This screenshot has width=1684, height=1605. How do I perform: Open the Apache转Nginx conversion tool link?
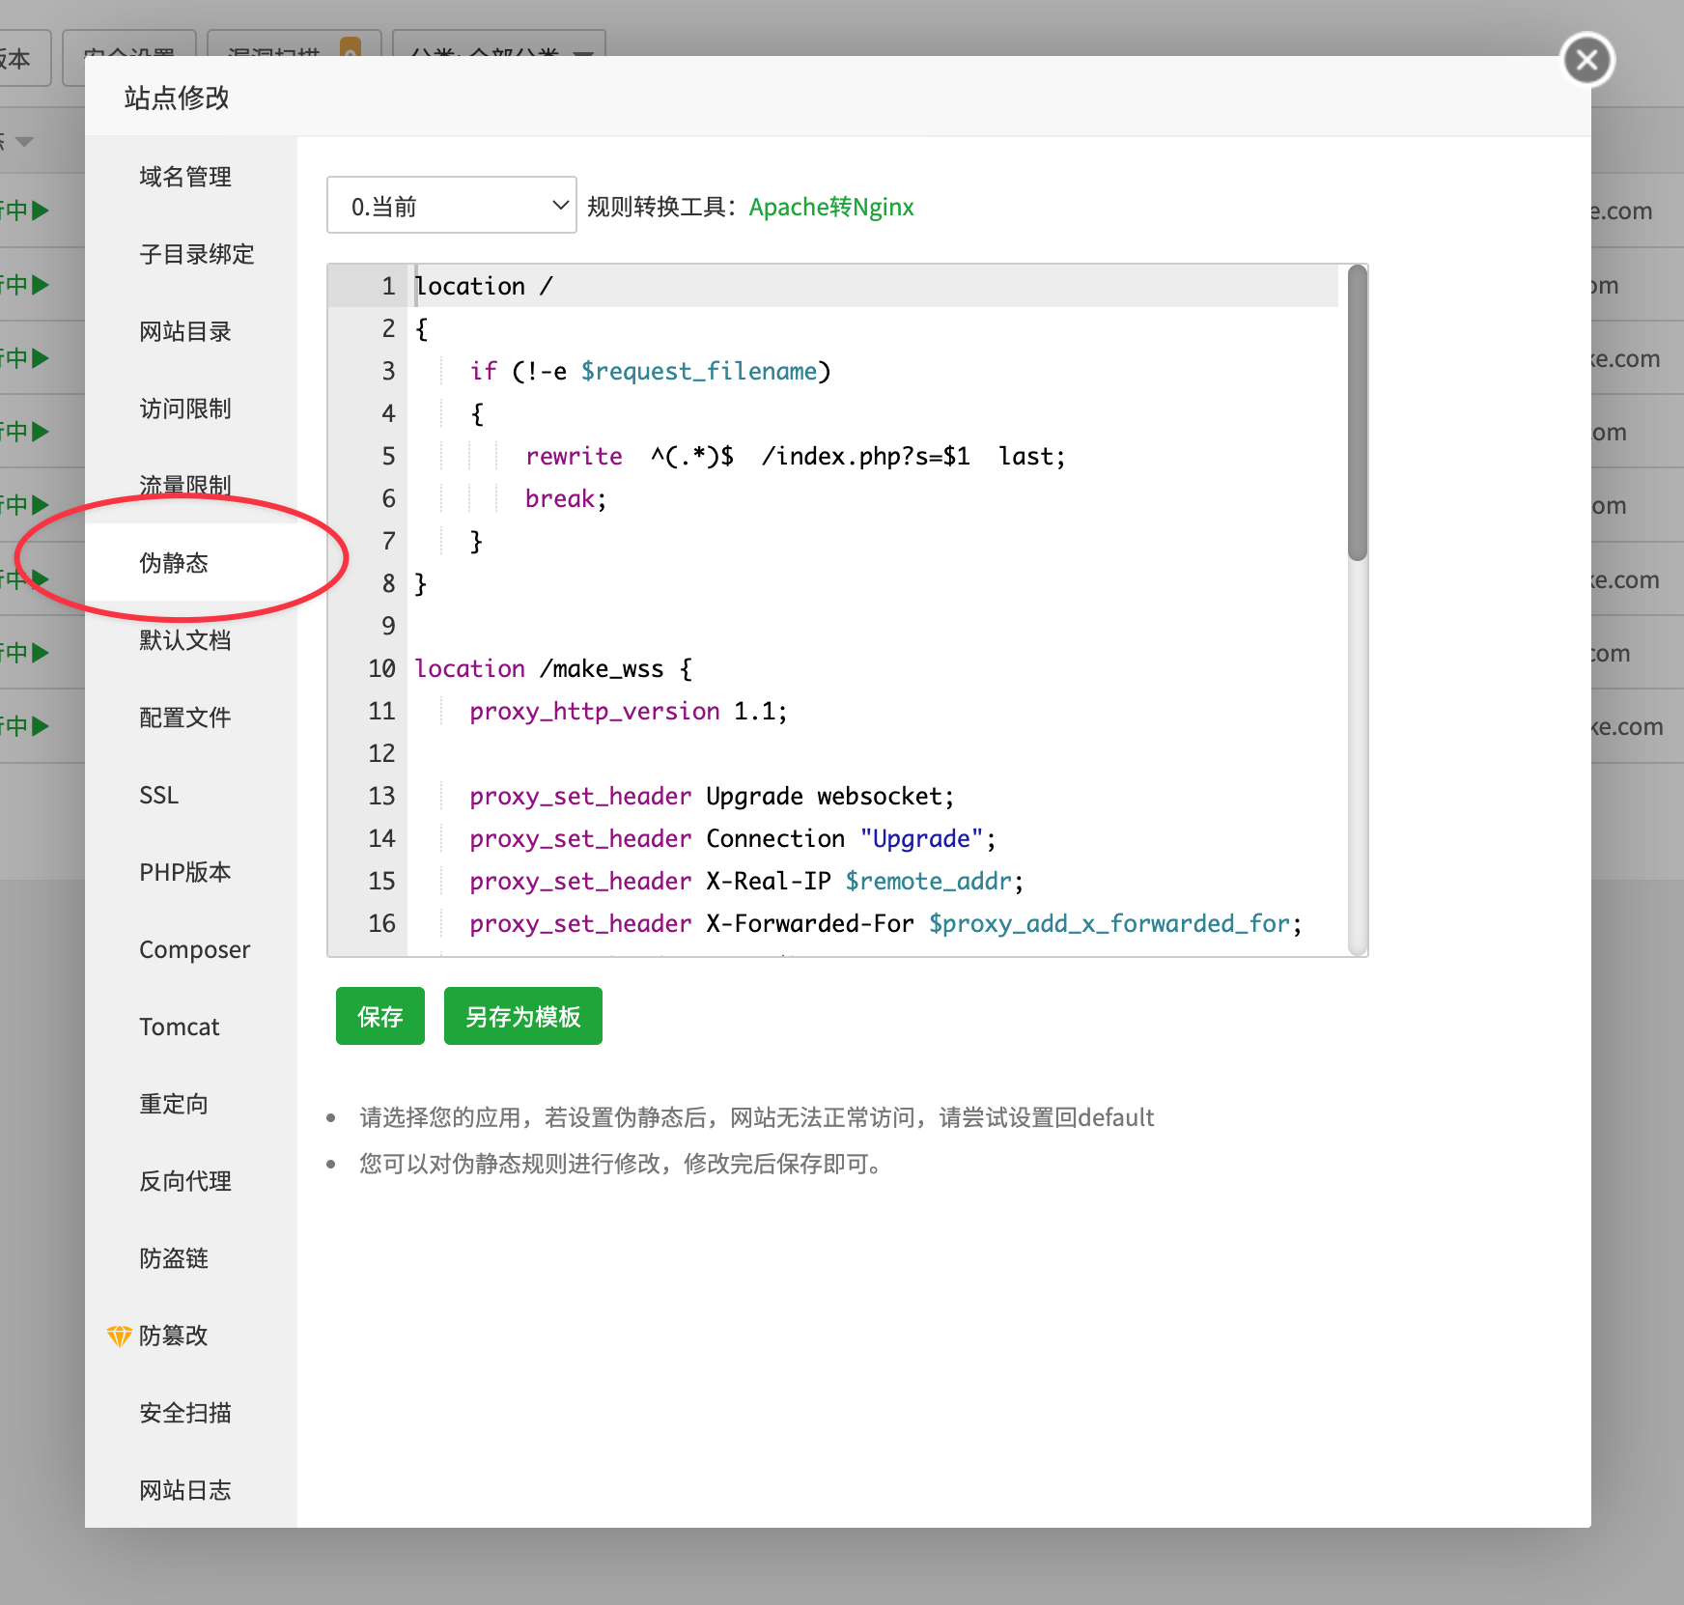coord(831,207)
